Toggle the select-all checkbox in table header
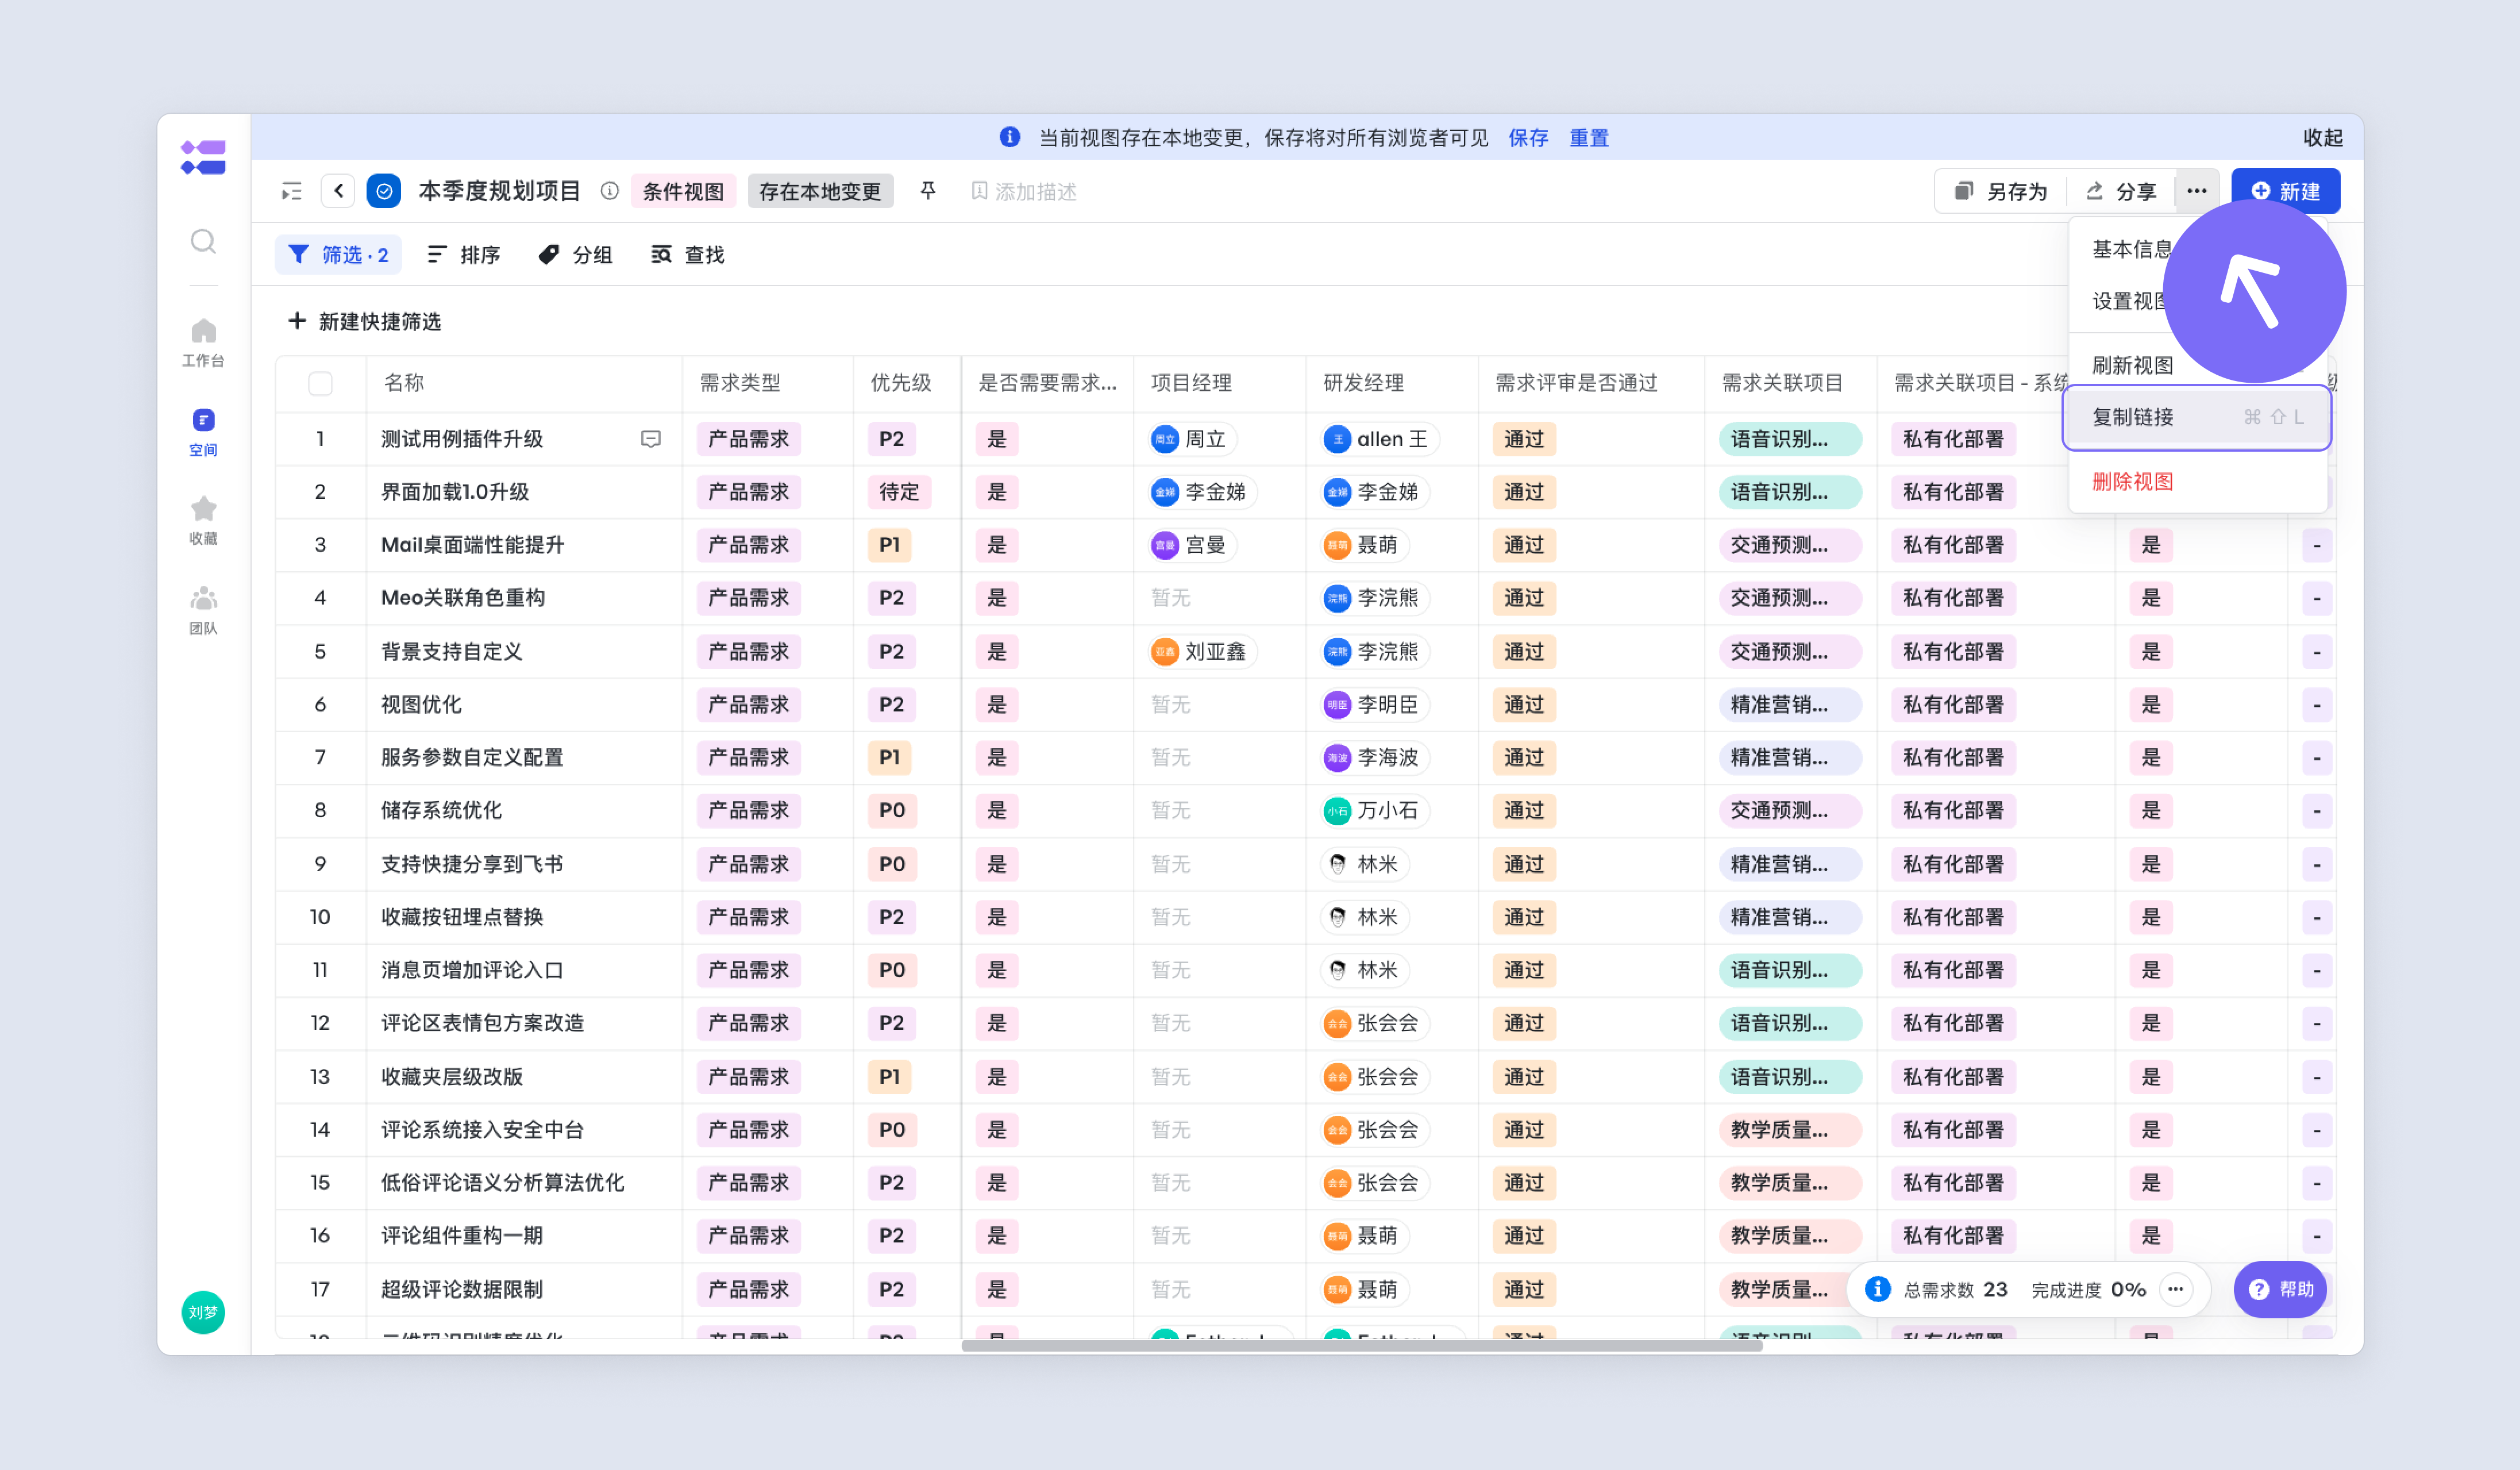The width and height of the screenshot is (2520, 1470). point(320,383)
